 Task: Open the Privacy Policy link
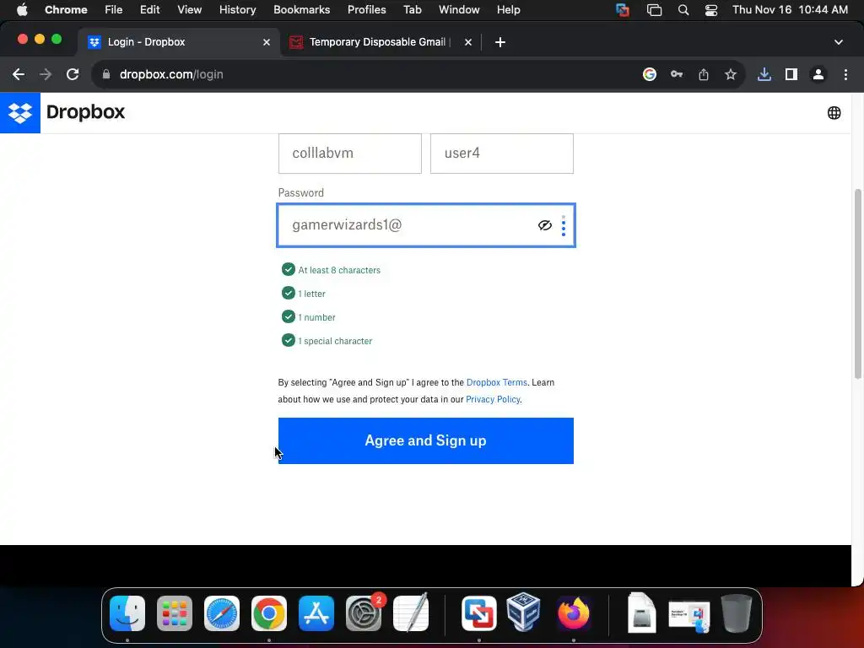coord(493,399)
